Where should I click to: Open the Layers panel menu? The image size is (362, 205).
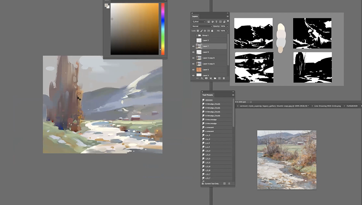click(x=228, y=16)
